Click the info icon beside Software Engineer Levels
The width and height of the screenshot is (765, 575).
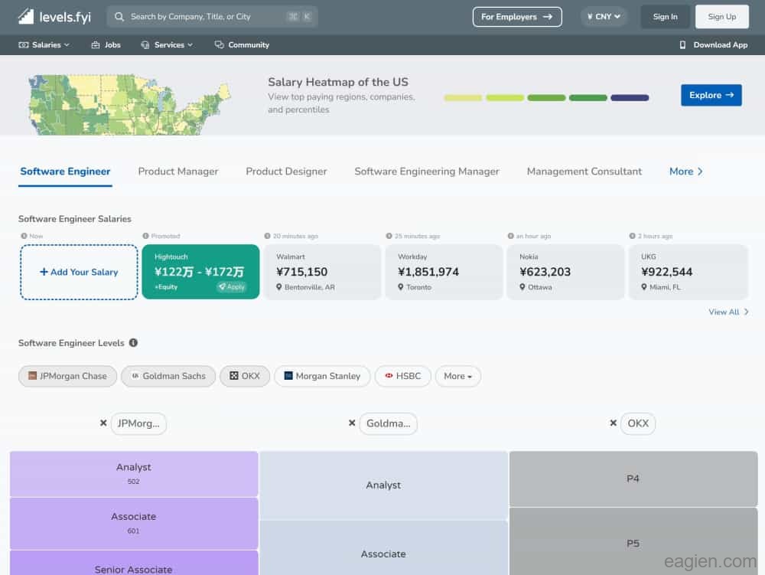133,343
